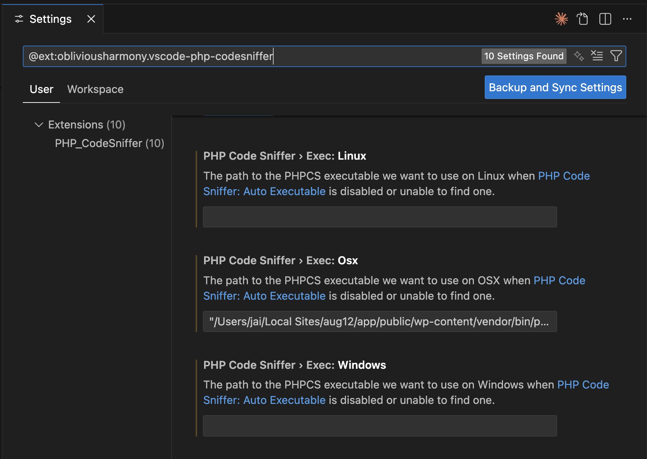Open Settings JSON via the file icon

[x=583, y=19]
